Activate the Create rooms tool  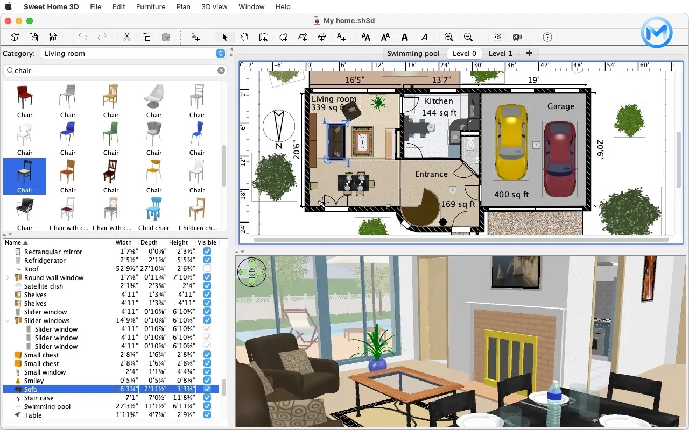283,37
